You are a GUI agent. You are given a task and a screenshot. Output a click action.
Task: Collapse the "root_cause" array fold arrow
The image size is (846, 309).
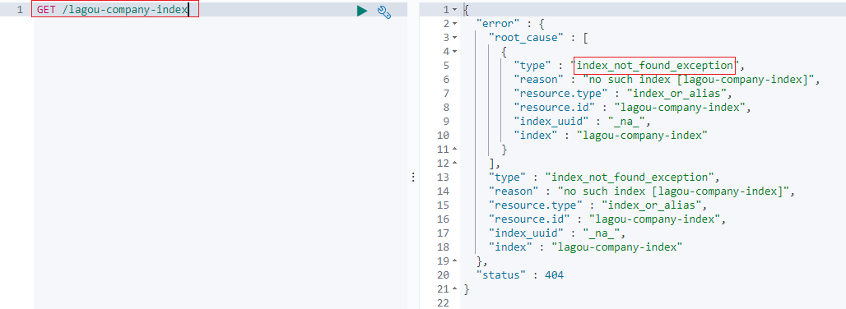click(455, 38)
